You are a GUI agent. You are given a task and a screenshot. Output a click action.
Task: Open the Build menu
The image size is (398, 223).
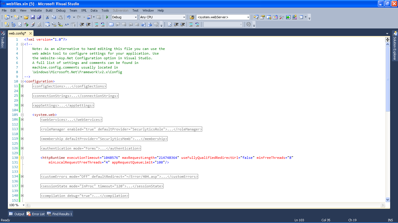point(49,10)
